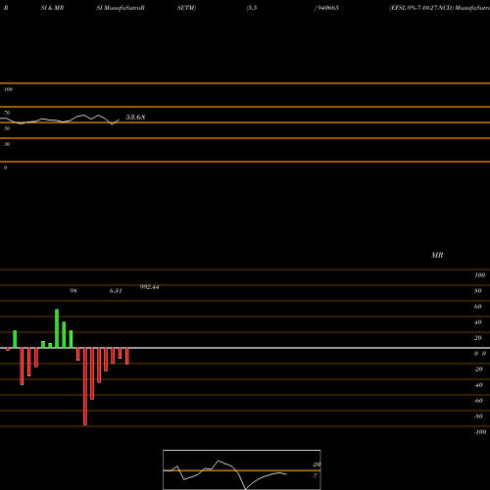Viewport: 490px width, 490px height.
Task: Click the header text 'SI MunafaSutraR'
Action: pyautogui.click(x=121, y=8)
